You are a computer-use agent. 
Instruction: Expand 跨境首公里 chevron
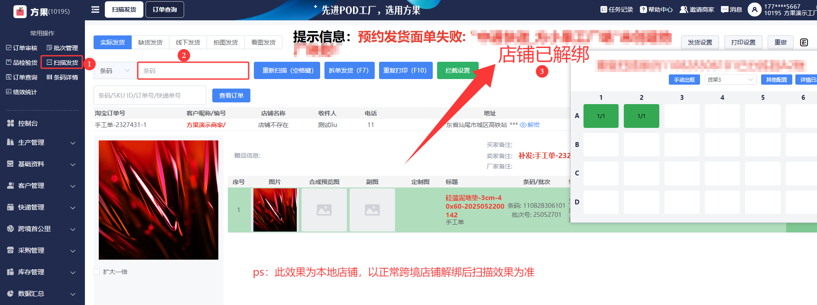[73, 229]
